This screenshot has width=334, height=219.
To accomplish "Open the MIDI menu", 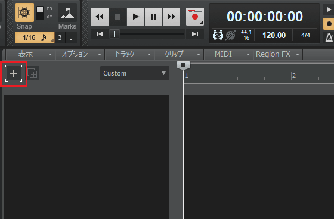I will [x=228, y=54].
